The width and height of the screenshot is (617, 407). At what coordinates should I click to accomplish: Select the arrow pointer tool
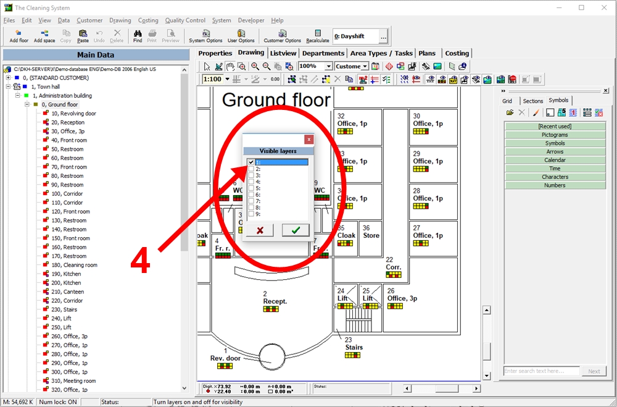click(x=207, y=66)
